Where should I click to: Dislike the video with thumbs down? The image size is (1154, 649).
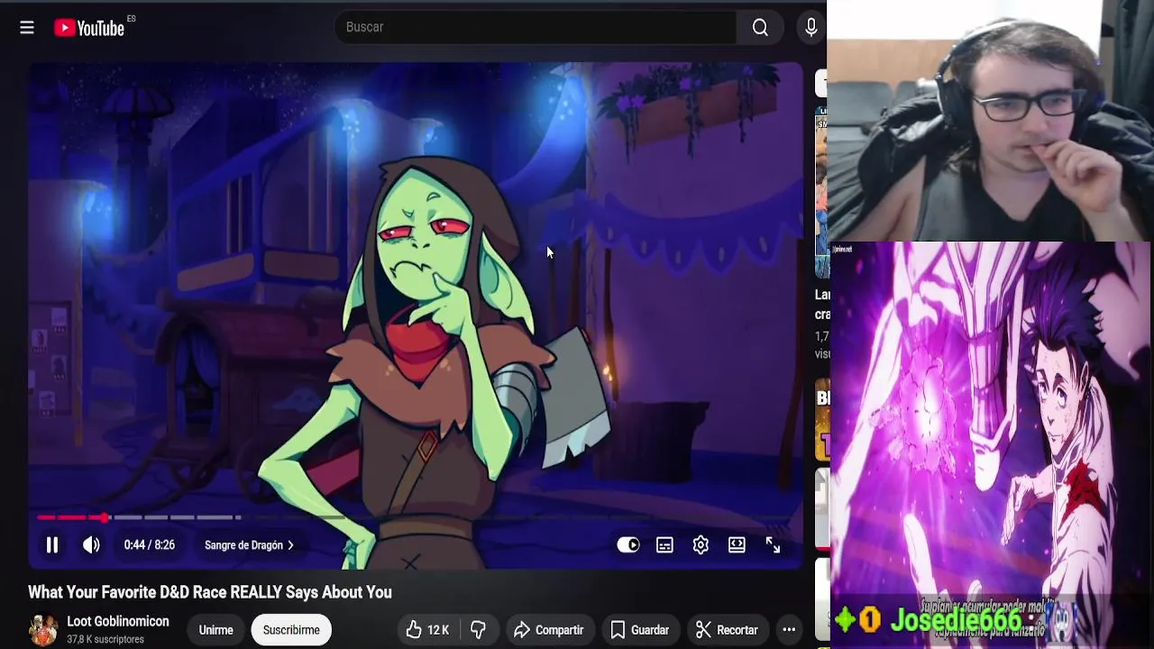(479, 630)
